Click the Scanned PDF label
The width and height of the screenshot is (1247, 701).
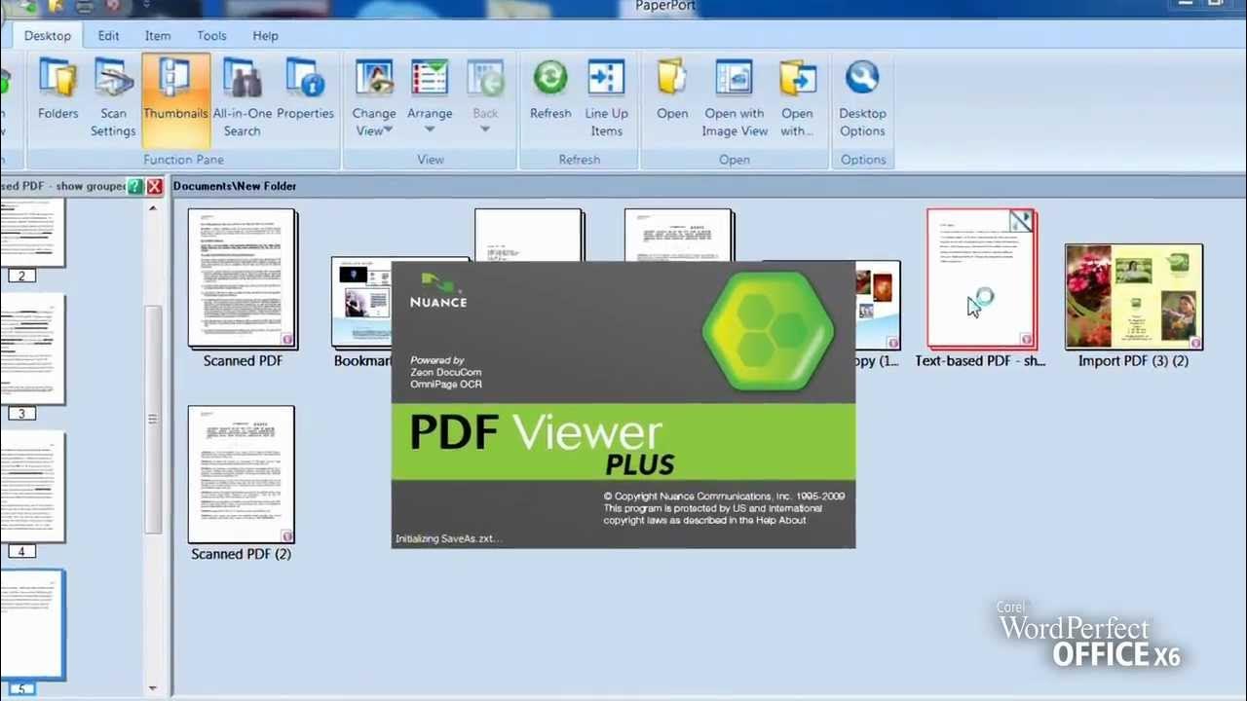click(x=243, y=361)
